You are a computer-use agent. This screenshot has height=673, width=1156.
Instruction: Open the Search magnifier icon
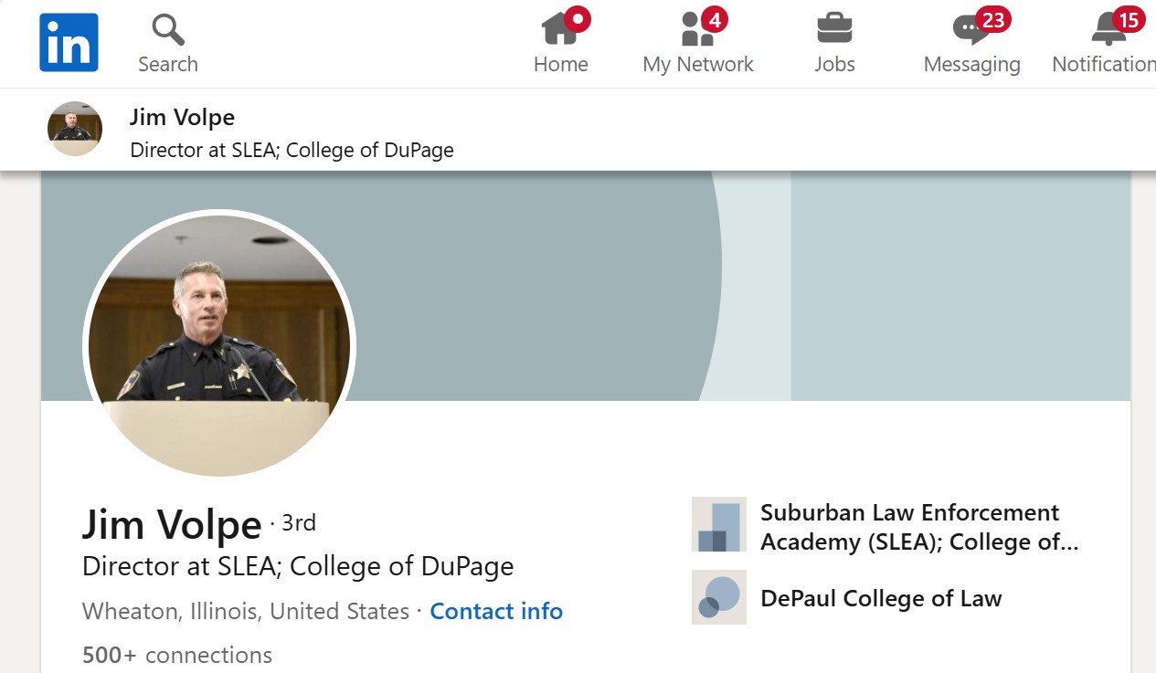pos(168,30)
